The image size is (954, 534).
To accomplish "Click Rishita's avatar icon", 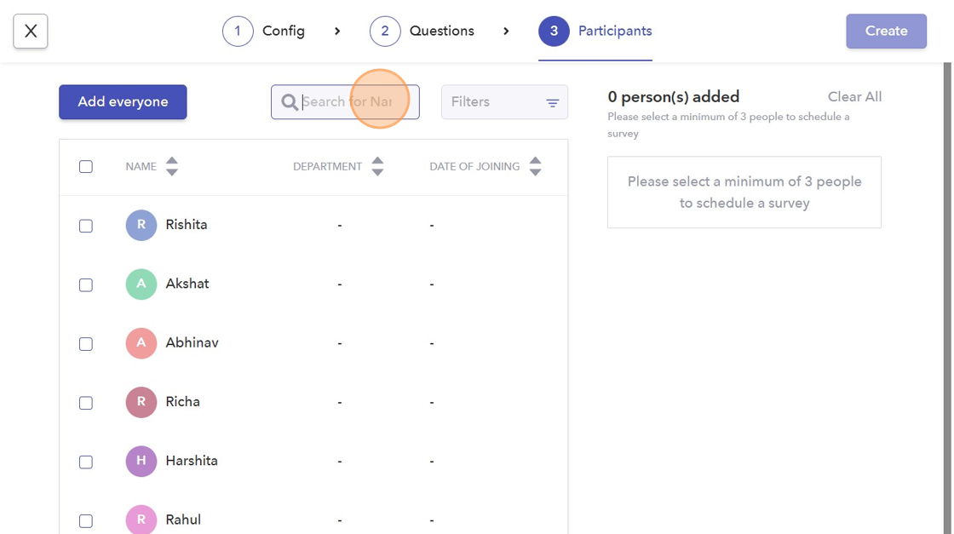I will tap(141, 226).
